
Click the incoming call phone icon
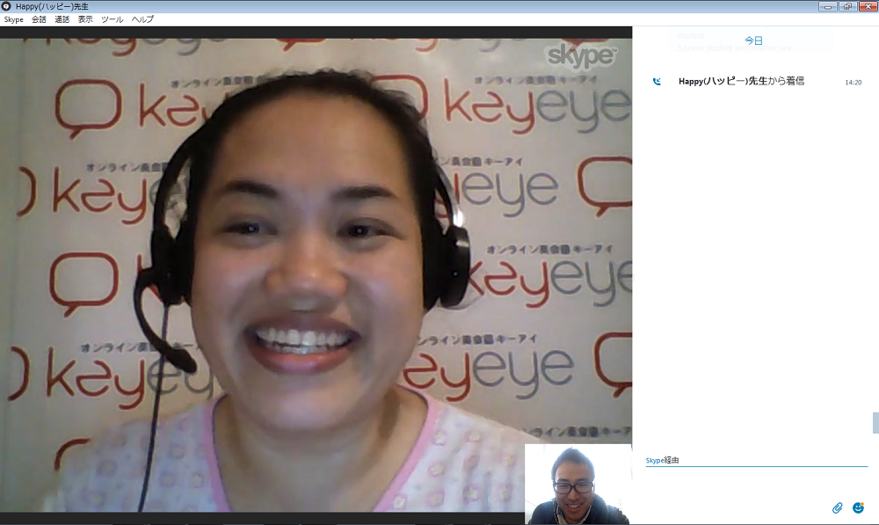[x=657, y=81]
